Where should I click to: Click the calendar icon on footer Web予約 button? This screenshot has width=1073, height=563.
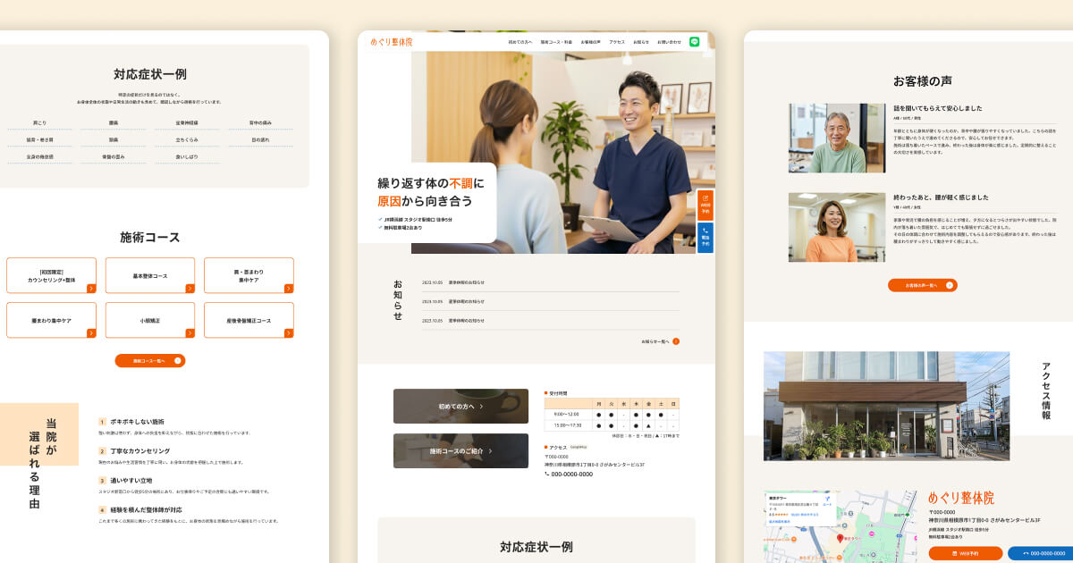tap(955, 553)
